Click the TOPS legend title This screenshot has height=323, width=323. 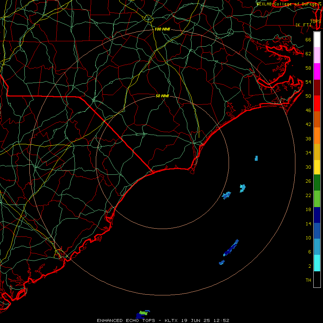click(315, 21)
